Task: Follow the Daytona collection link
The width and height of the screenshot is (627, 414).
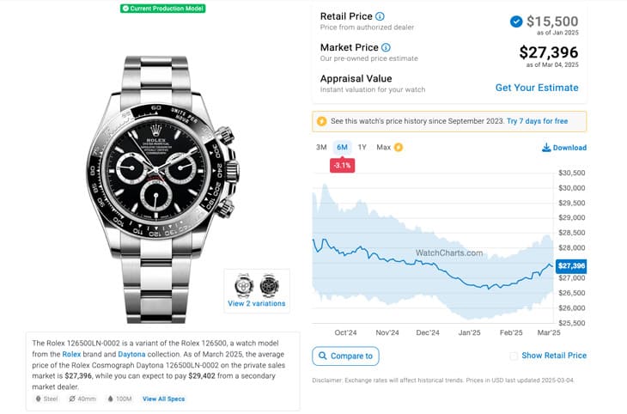Action: coord(131,355)
